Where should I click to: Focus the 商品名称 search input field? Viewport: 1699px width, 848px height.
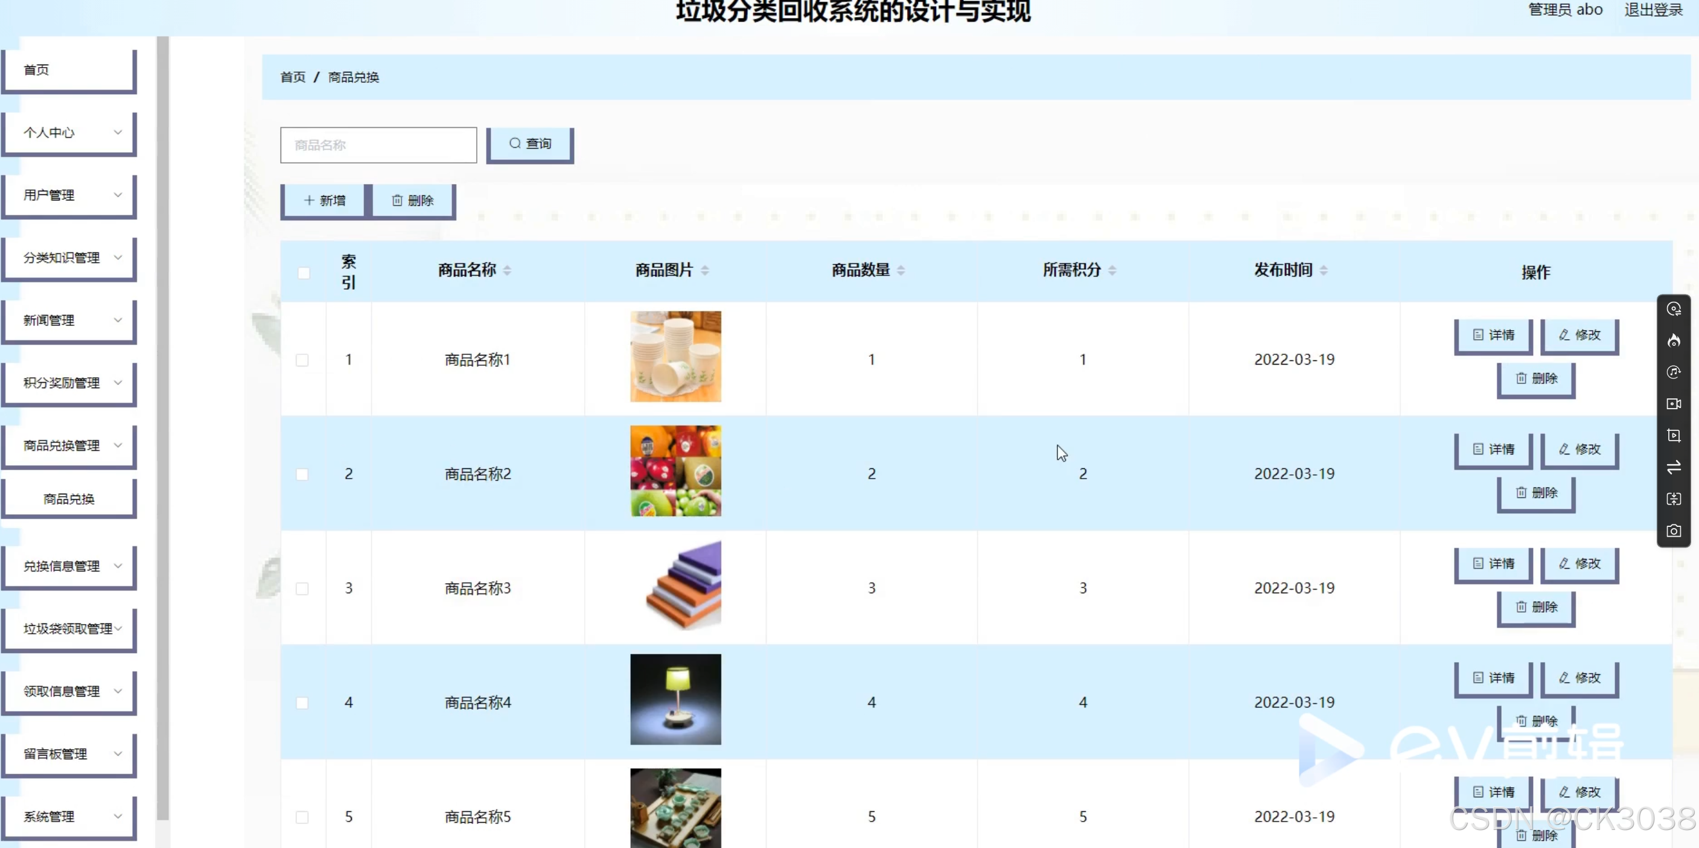(x=378, y=145)
